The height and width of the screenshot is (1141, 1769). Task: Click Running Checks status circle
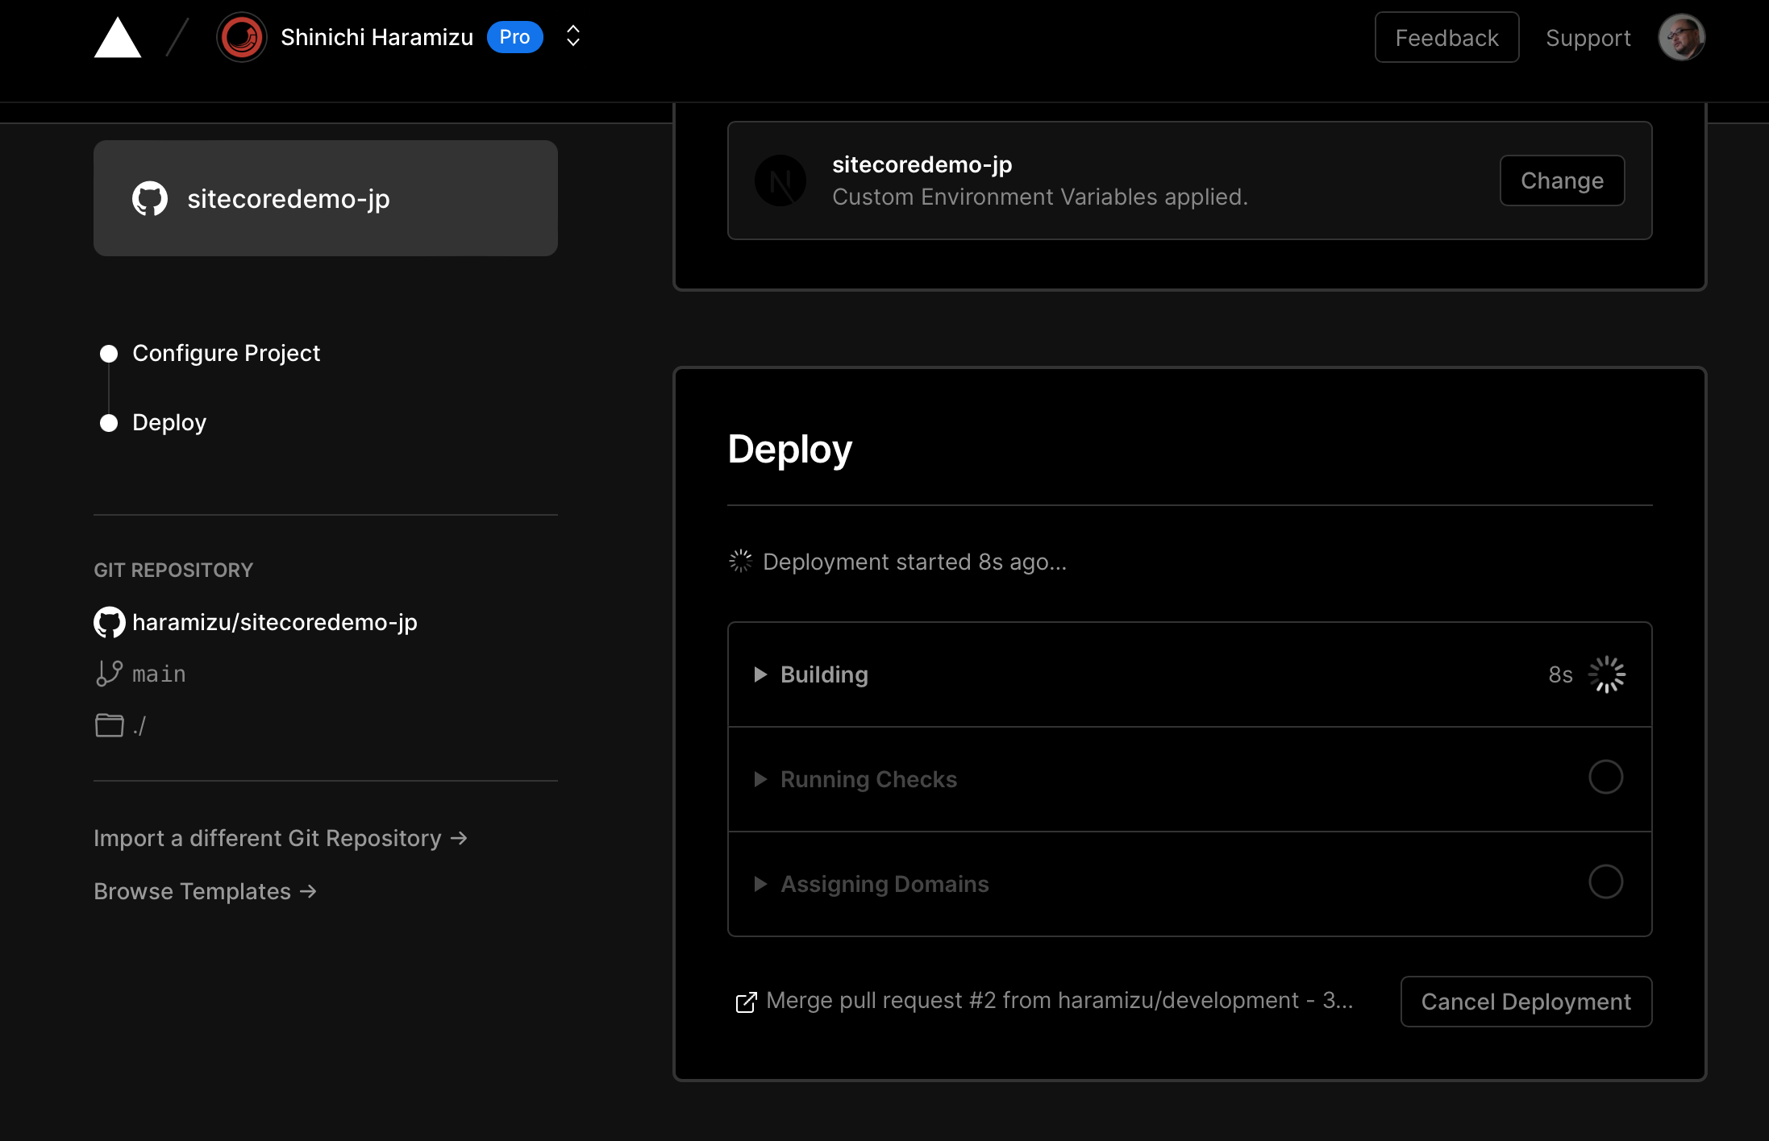(1605, 777)
